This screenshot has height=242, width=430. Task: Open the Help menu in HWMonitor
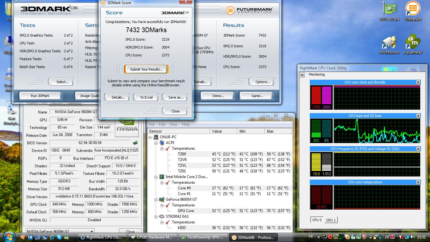186,124
